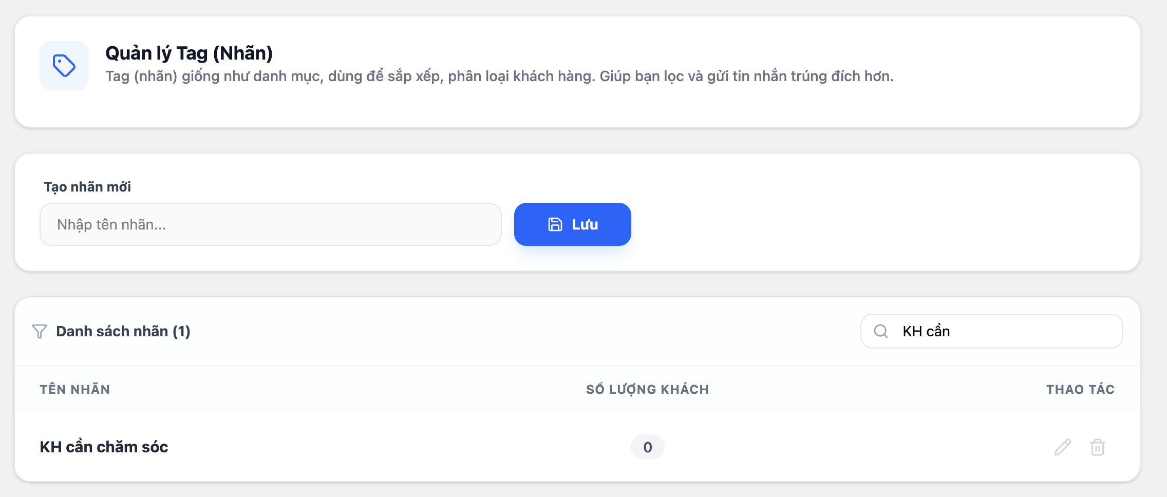1167x497 pixels.
Task: Click the magnifier icon in search box
Action: point(881,331)
